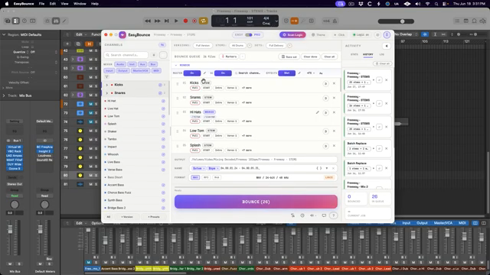The width and height of the screenshot is (490, 275).
Task: Expand the Snares channel group
Action: (107, 93)
